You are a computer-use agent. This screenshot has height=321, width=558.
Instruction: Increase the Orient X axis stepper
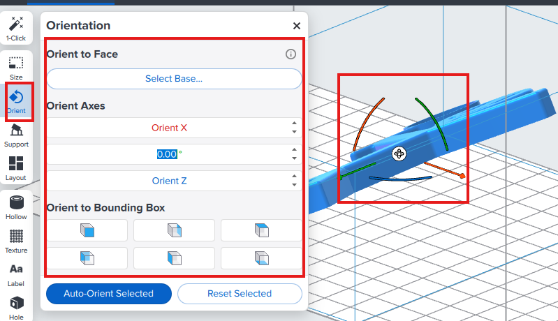click(x=294, y=124)
